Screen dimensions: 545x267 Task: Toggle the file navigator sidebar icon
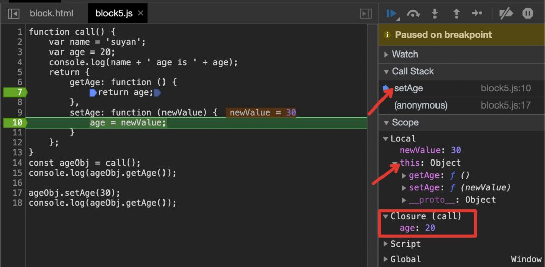13,14
